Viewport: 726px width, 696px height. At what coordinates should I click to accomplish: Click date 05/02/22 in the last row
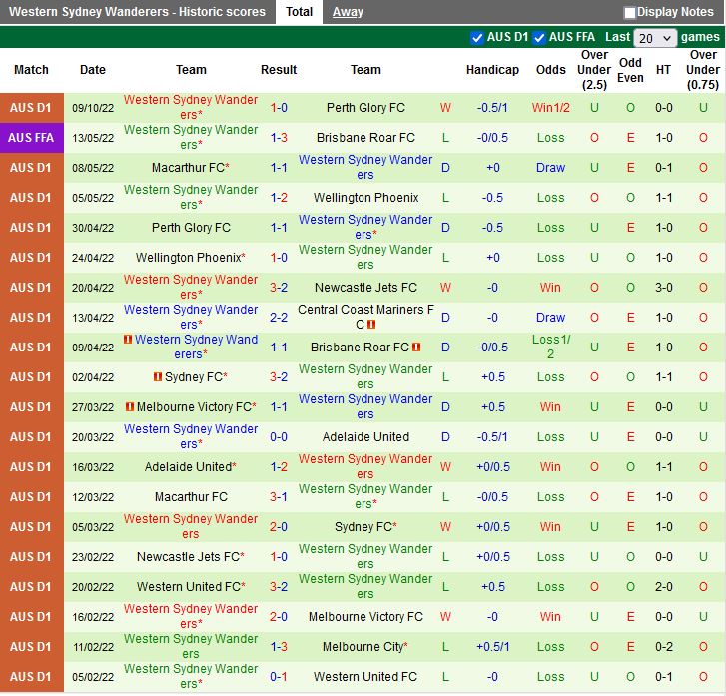pyautogui.click(x=93, y=677)
